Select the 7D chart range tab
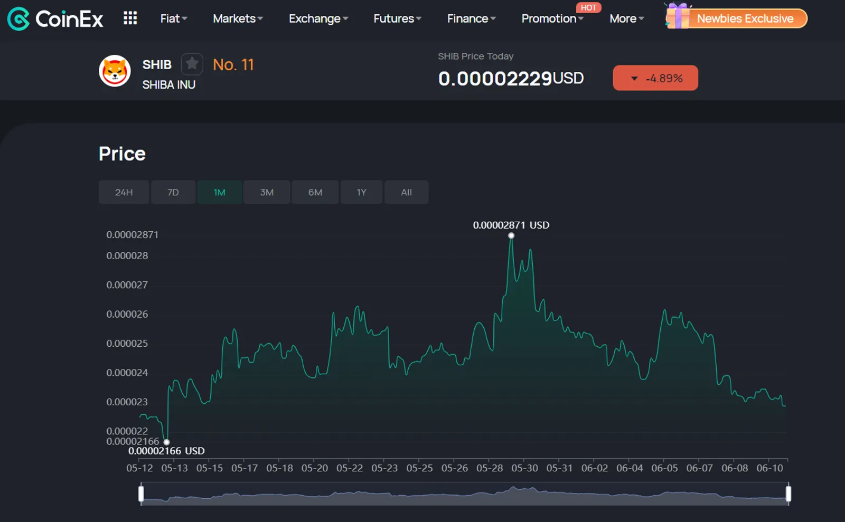Screen dimensions: 845x522 173,192
